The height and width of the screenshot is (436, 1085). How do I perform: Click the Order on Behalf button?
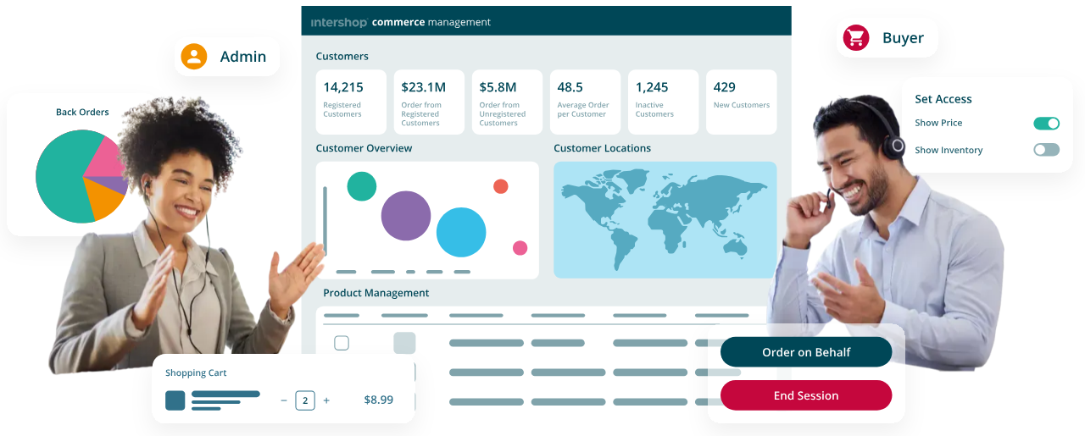806,352
